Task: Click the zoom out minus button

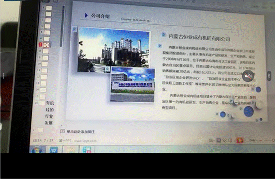Action: coord(261,140)
